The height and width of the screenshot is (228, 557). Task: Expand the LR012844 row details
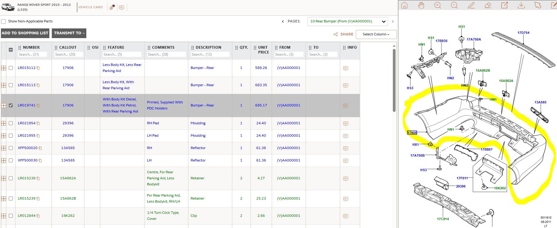(4, 216)
